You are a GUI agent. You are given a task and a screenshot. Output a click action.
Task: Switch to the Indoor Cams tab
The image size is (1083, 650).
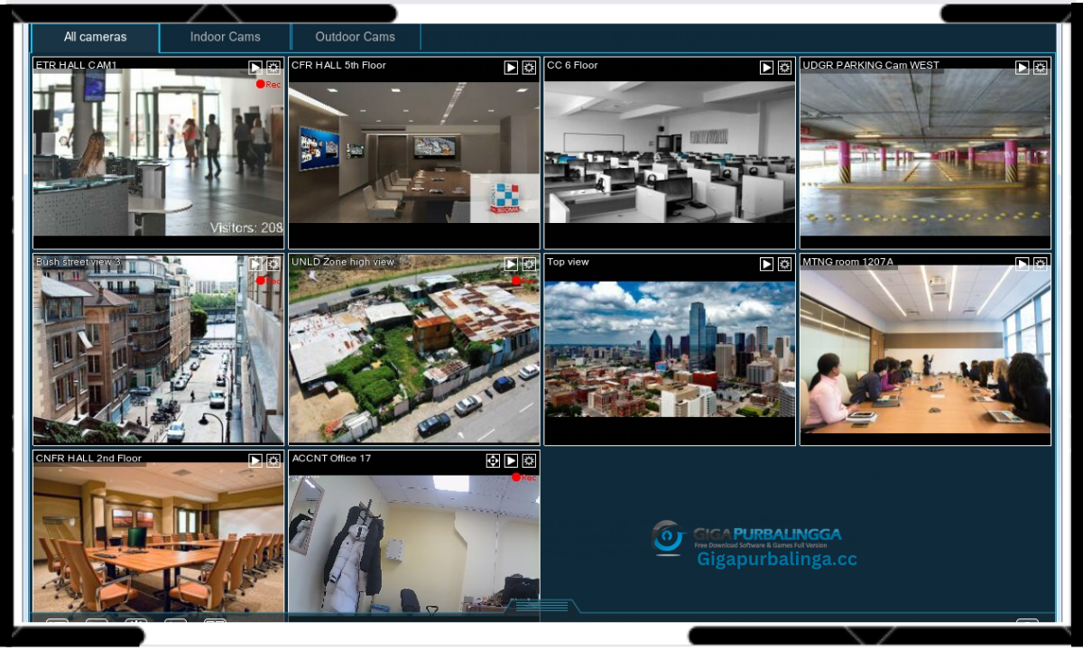[x=226, y=38]
